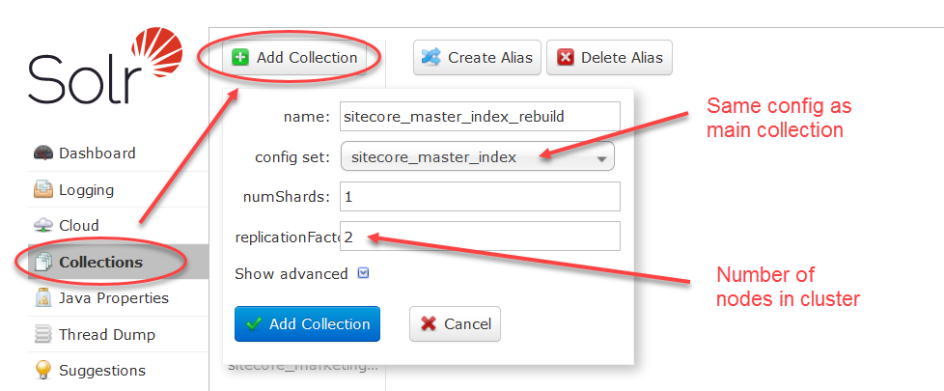The width and height of the screenshot is (944, 391).
Task: Click the Solr logo
Action: 105,69
